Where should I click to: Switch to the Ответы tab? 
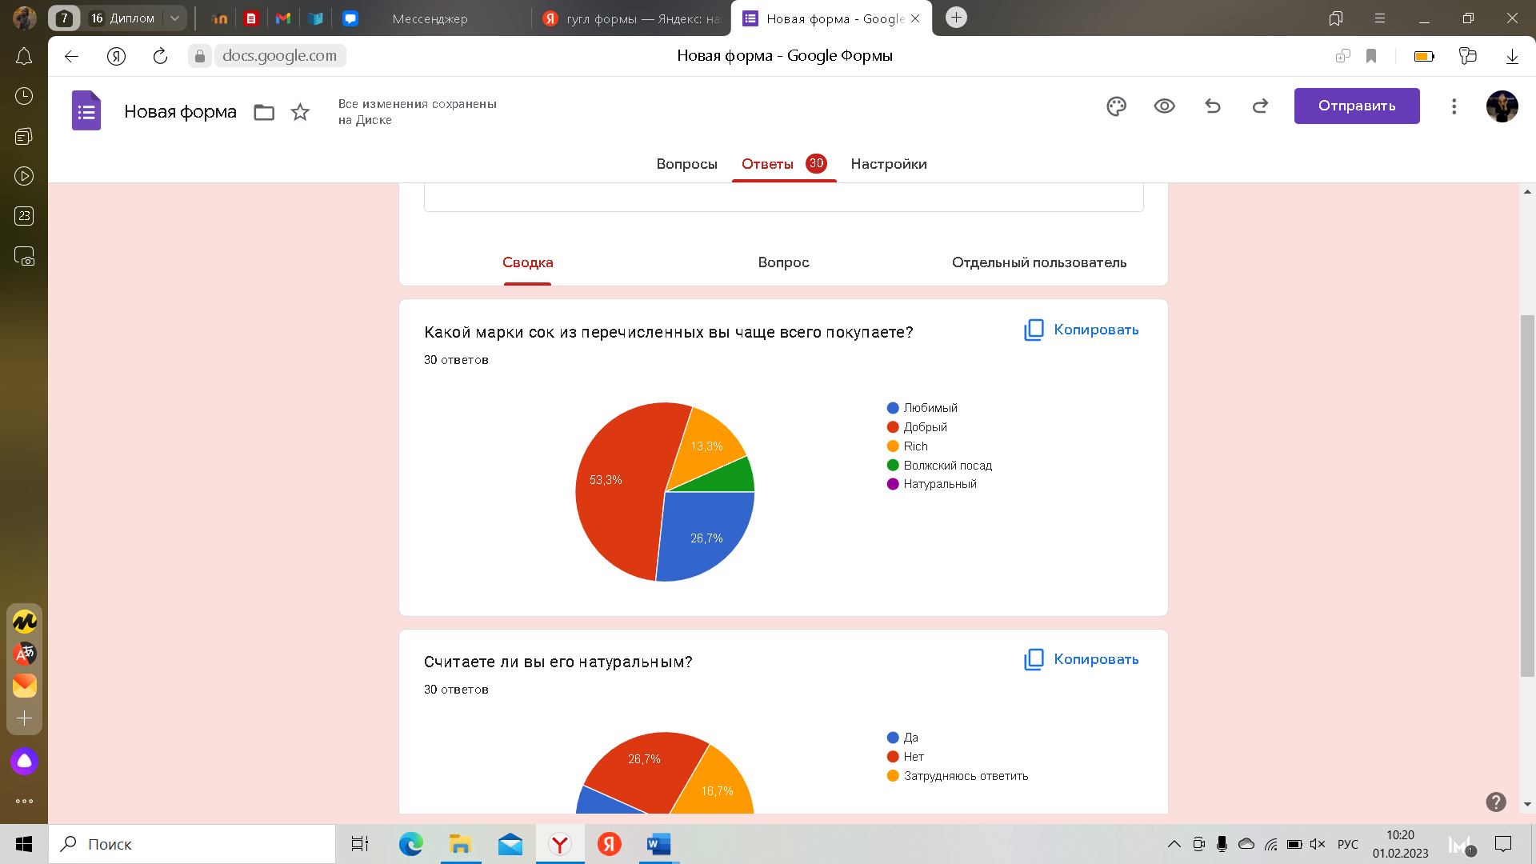784,164
